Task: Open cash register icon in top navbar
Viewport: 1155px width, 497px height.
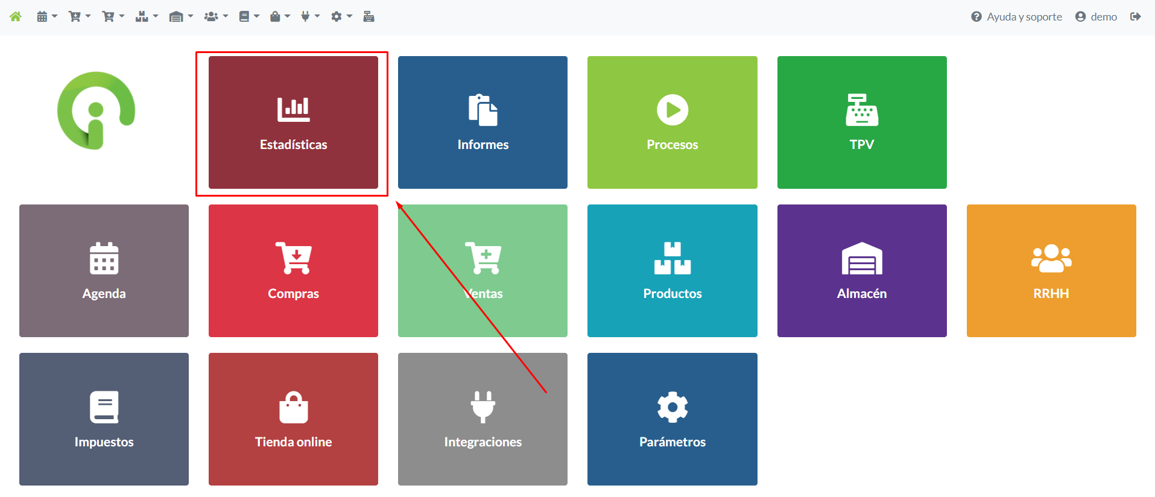Action: [369, 17]
